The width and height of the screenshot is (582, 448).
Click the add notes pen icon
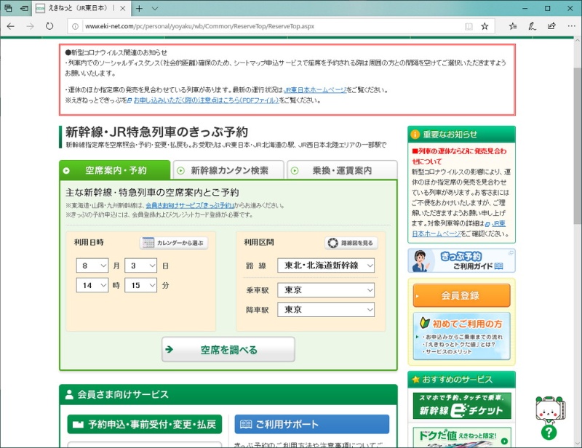[x=532, y=25]
